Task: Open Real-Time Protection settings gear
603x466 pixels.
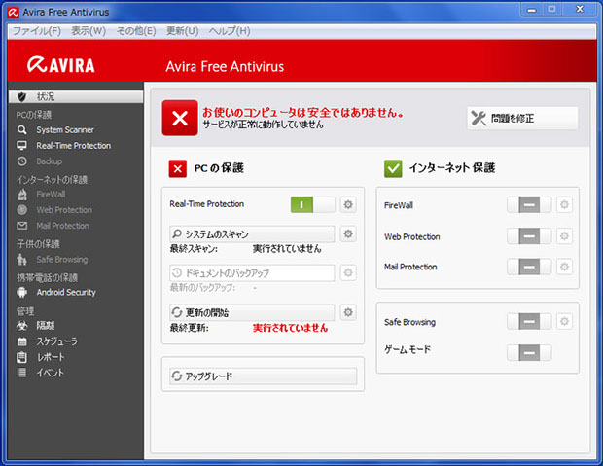Action: tap(348, 204)
